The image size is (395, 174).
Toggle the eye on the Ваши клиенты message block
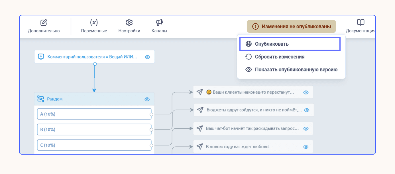tap(306, 92)
